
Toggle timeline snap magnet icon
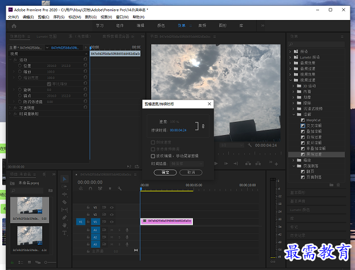pyautogui.click(x=90, y=189)
